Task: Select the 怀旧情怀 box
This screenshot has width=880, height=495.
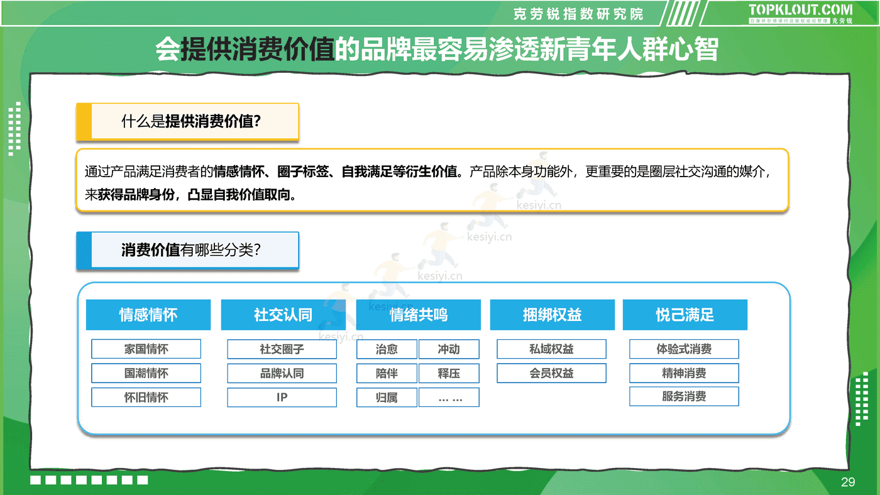Action: 146,397
